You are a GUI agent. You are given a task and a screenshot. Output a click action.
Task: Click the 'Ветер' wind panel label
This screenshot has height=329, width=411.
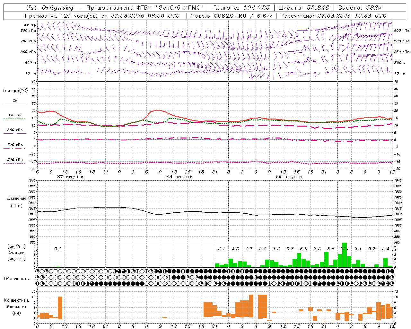tap(30, 24)
